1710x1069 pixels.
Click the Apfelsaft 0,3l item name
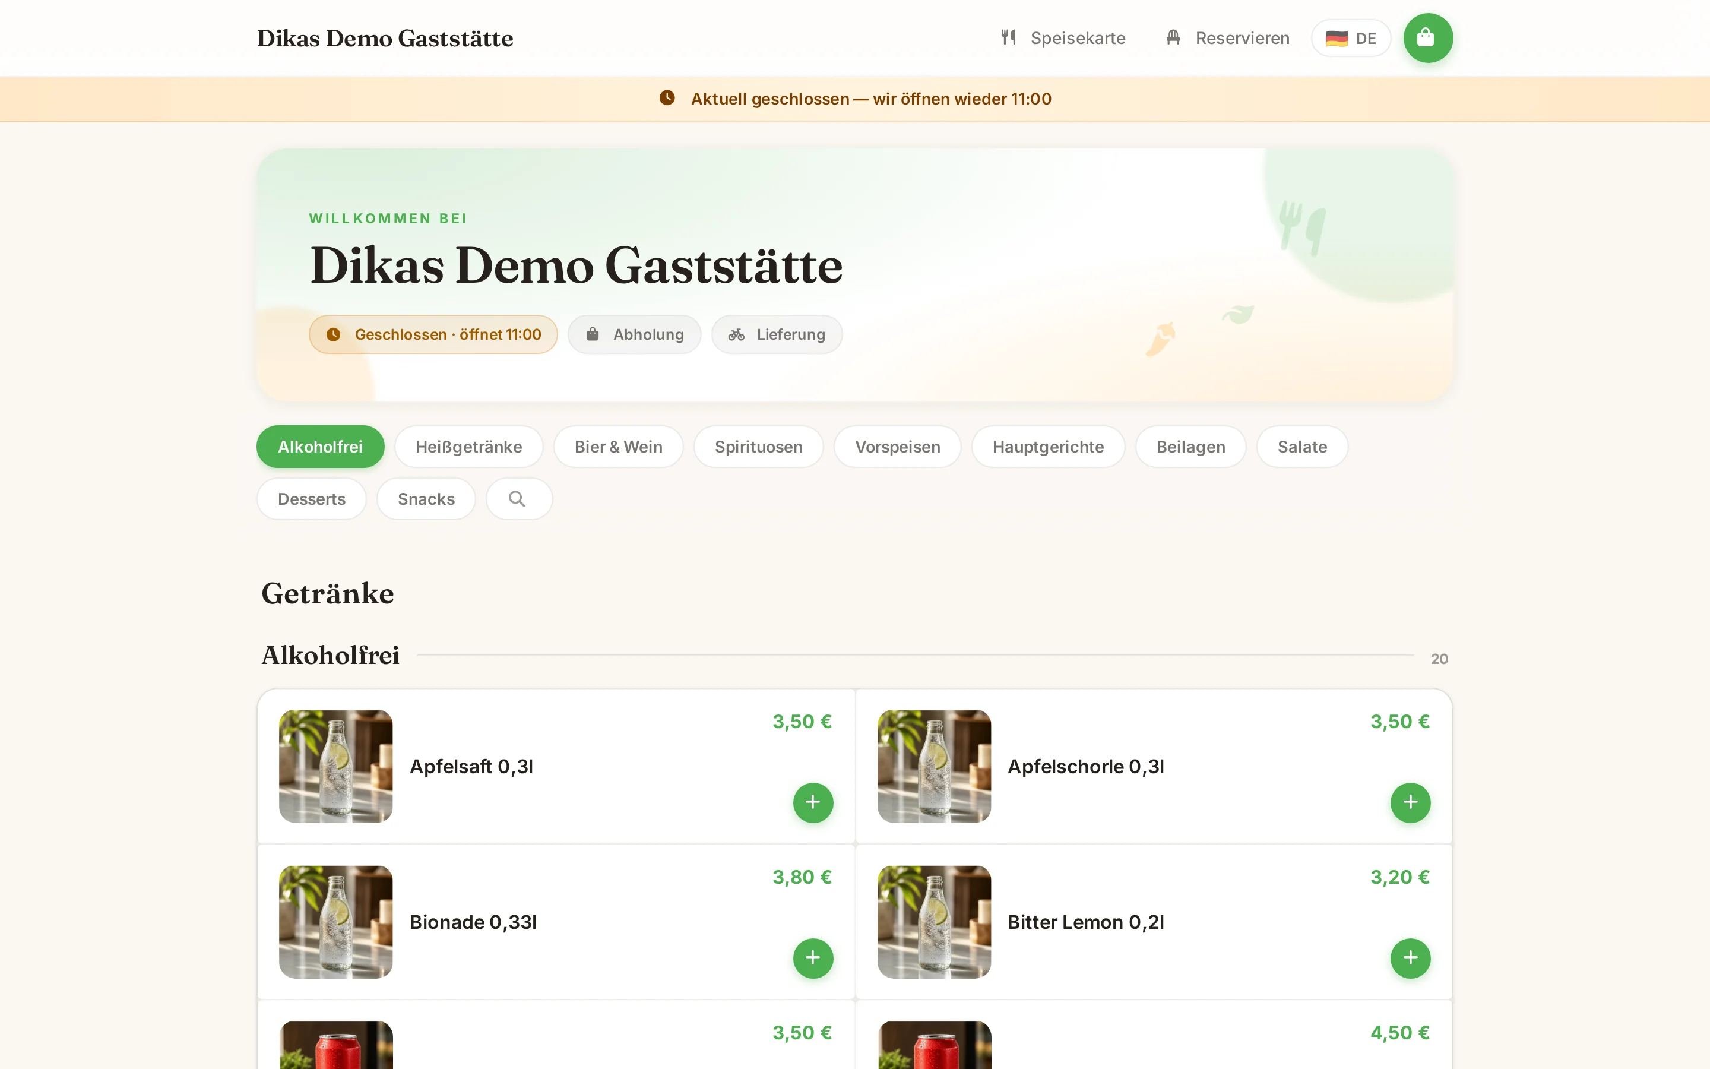tap(471, 766)
